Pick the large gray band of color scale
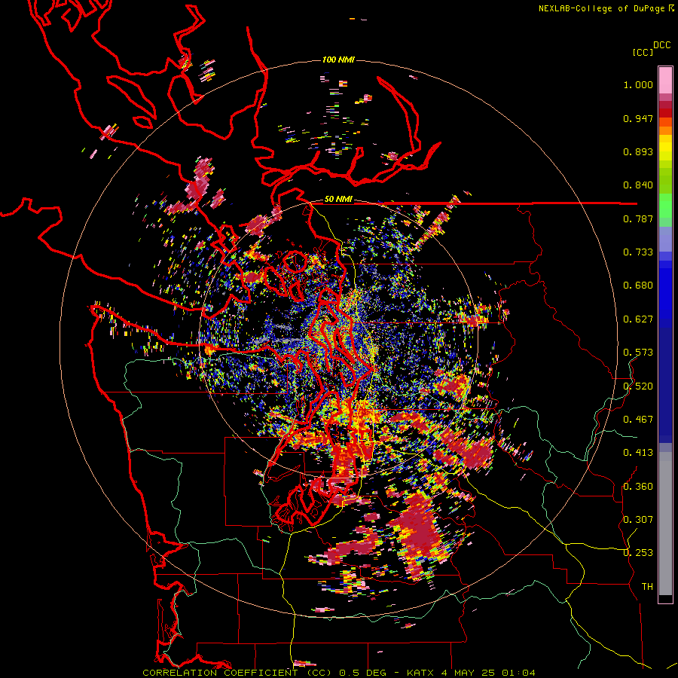Screen dimensions: 678x678 click(x=665, y=524)
